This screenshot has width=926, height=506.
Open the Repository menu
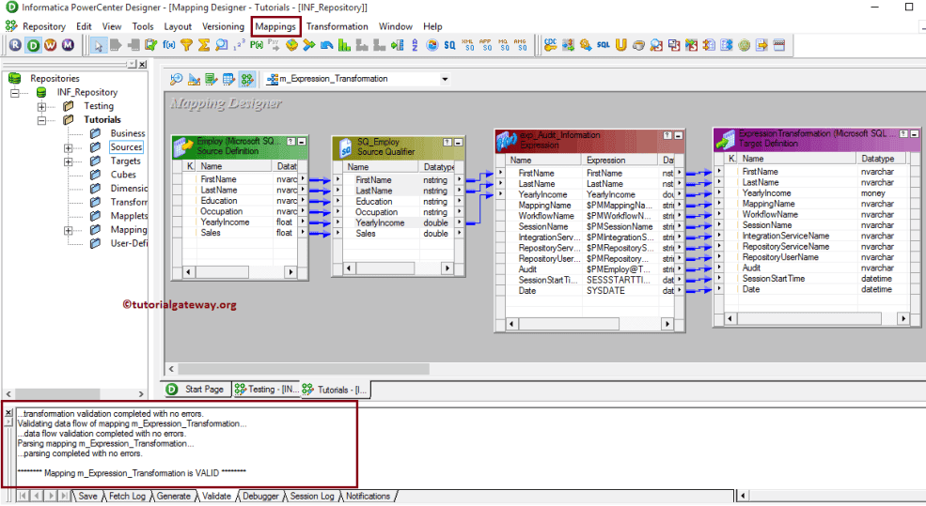pos(43,26)
